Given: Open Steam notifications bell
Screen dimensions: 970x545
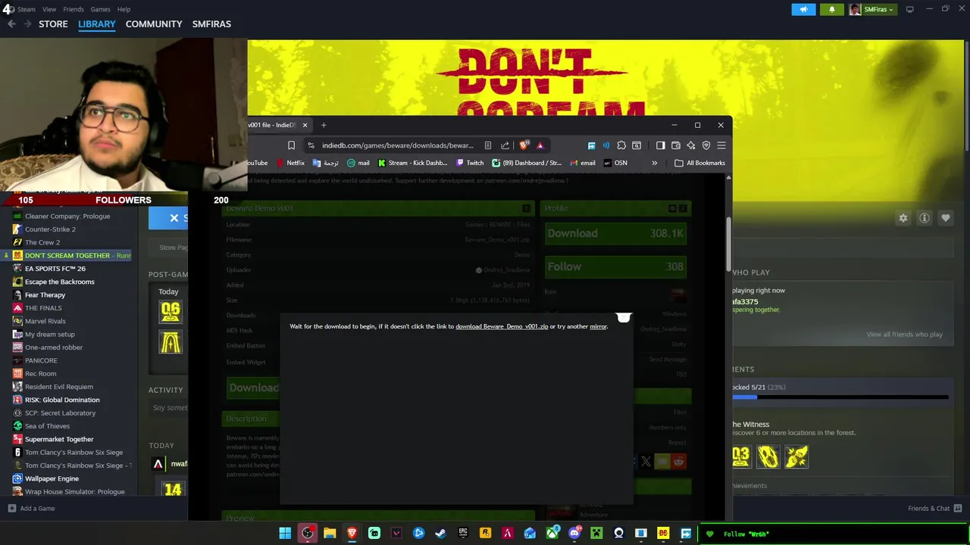Looking at the screenshot, I should (831, 9).
